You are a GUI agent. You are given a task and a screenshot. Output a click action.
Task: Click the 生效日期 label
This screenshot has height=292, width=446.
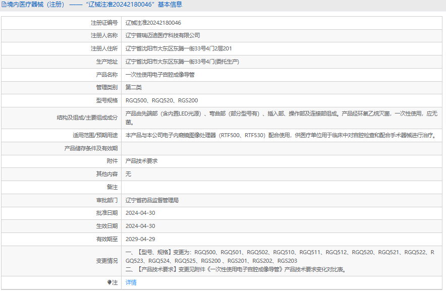[x=107, y=226]
